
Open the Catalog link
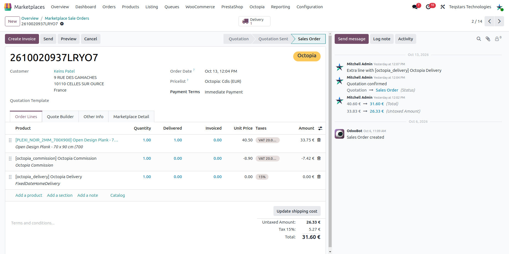click(x=118, y=195)
